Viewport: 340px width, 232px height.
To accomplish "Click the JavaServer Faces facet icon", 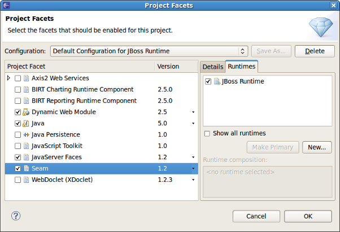I will (26, 157).
